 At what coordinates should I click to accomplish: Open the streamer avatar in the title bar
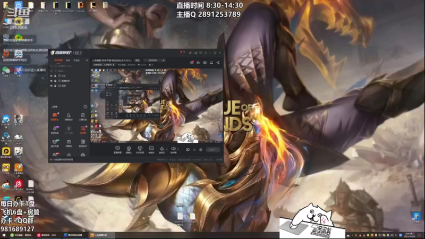[x=182, y=53]
